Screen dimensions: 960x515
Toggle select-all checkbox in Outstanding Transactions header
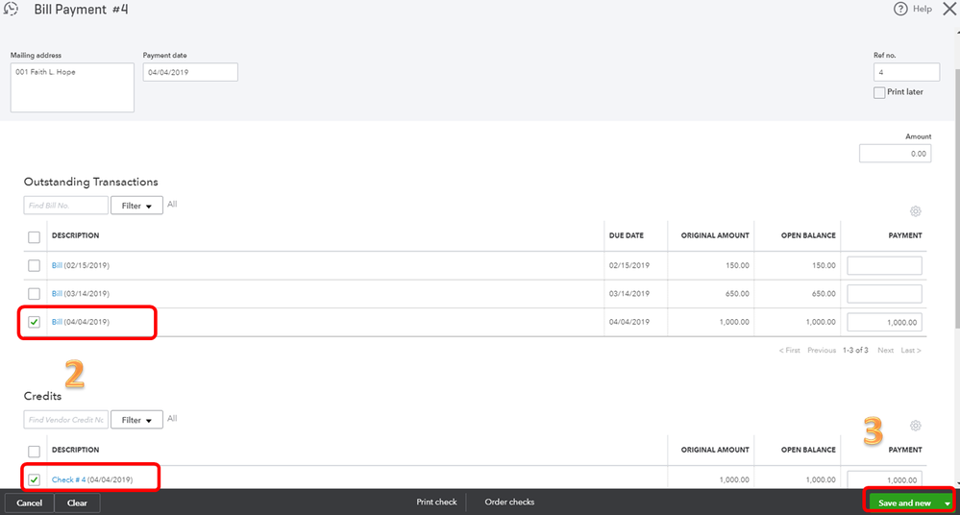click(34, 237)
